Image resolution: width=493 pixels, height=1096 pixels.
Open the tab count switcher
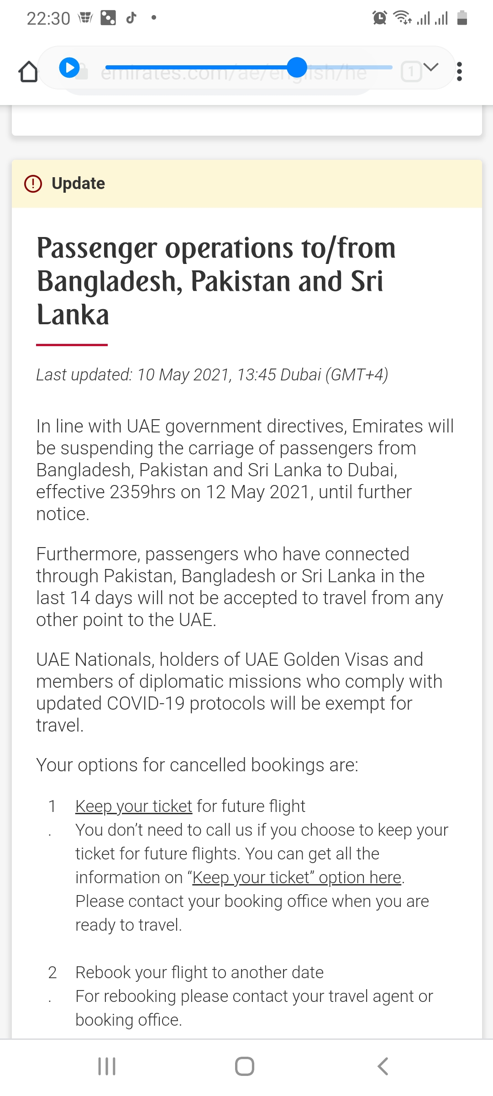[411, 72]
